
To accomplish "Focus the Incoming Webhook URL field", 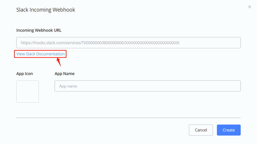I will pyautogui.click(x=128, y=43).
